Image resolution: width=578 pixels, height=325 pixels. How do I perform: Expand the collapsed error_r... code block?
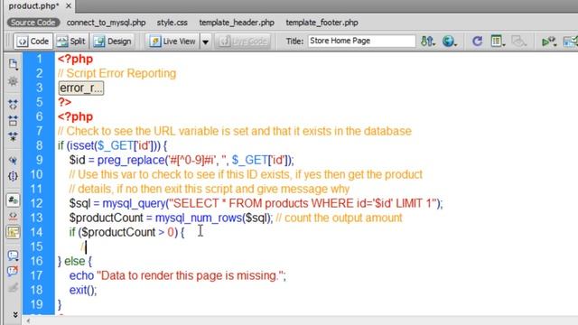coord(81,88)
